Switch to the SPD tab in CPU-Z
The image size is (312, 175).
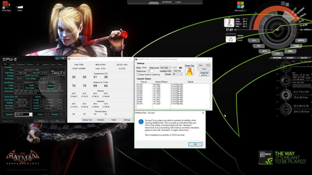tap(37, 64)
